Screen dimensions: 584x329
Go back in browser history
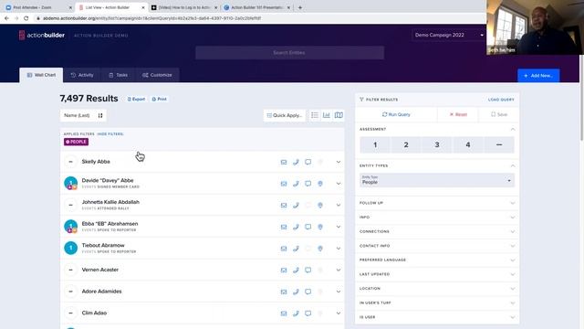tap(6, 18)
